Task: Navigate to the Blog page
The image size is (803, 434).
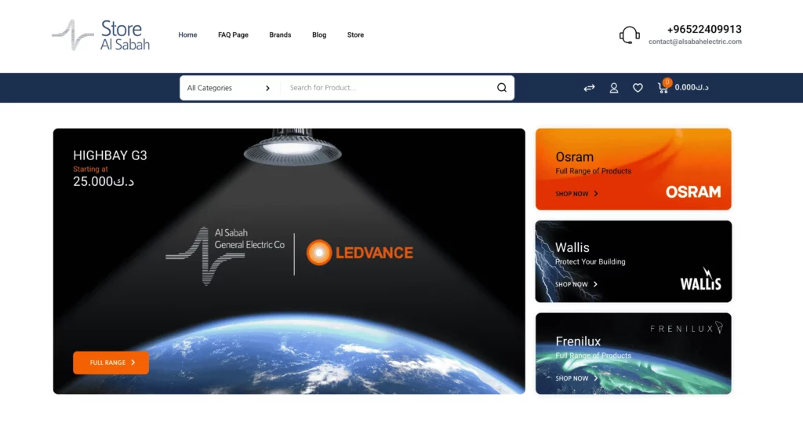Action: click(x=319, y=35)
